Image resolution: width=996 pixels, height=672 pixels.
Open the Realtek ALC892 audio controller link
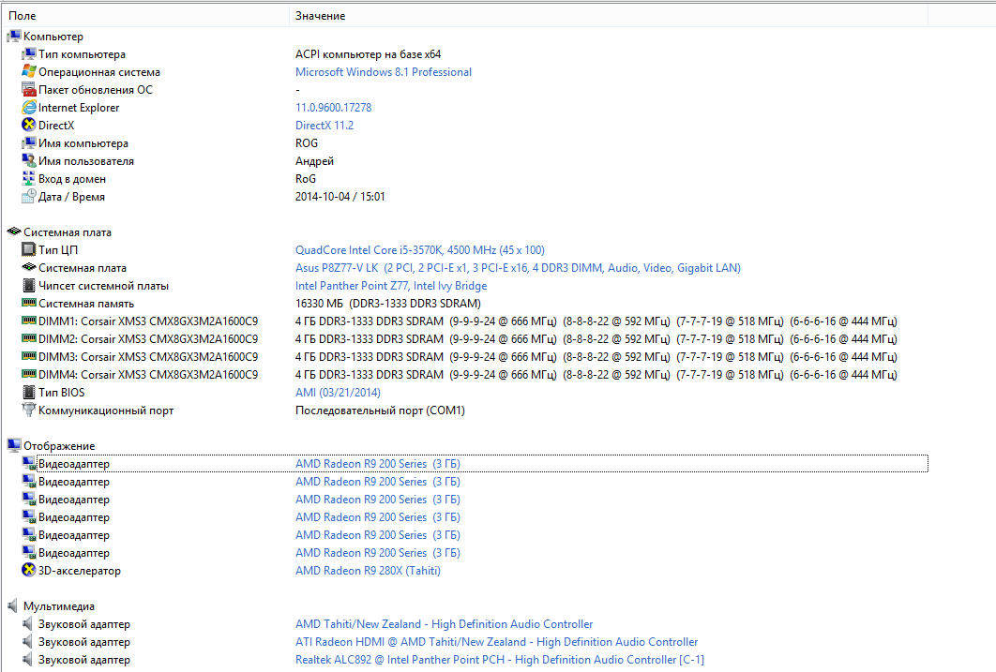point(499,659)
